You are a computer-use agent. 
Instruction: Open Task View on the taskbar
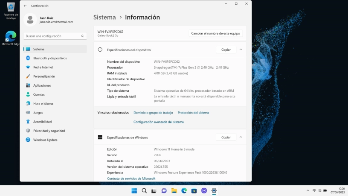pos(154,191)
